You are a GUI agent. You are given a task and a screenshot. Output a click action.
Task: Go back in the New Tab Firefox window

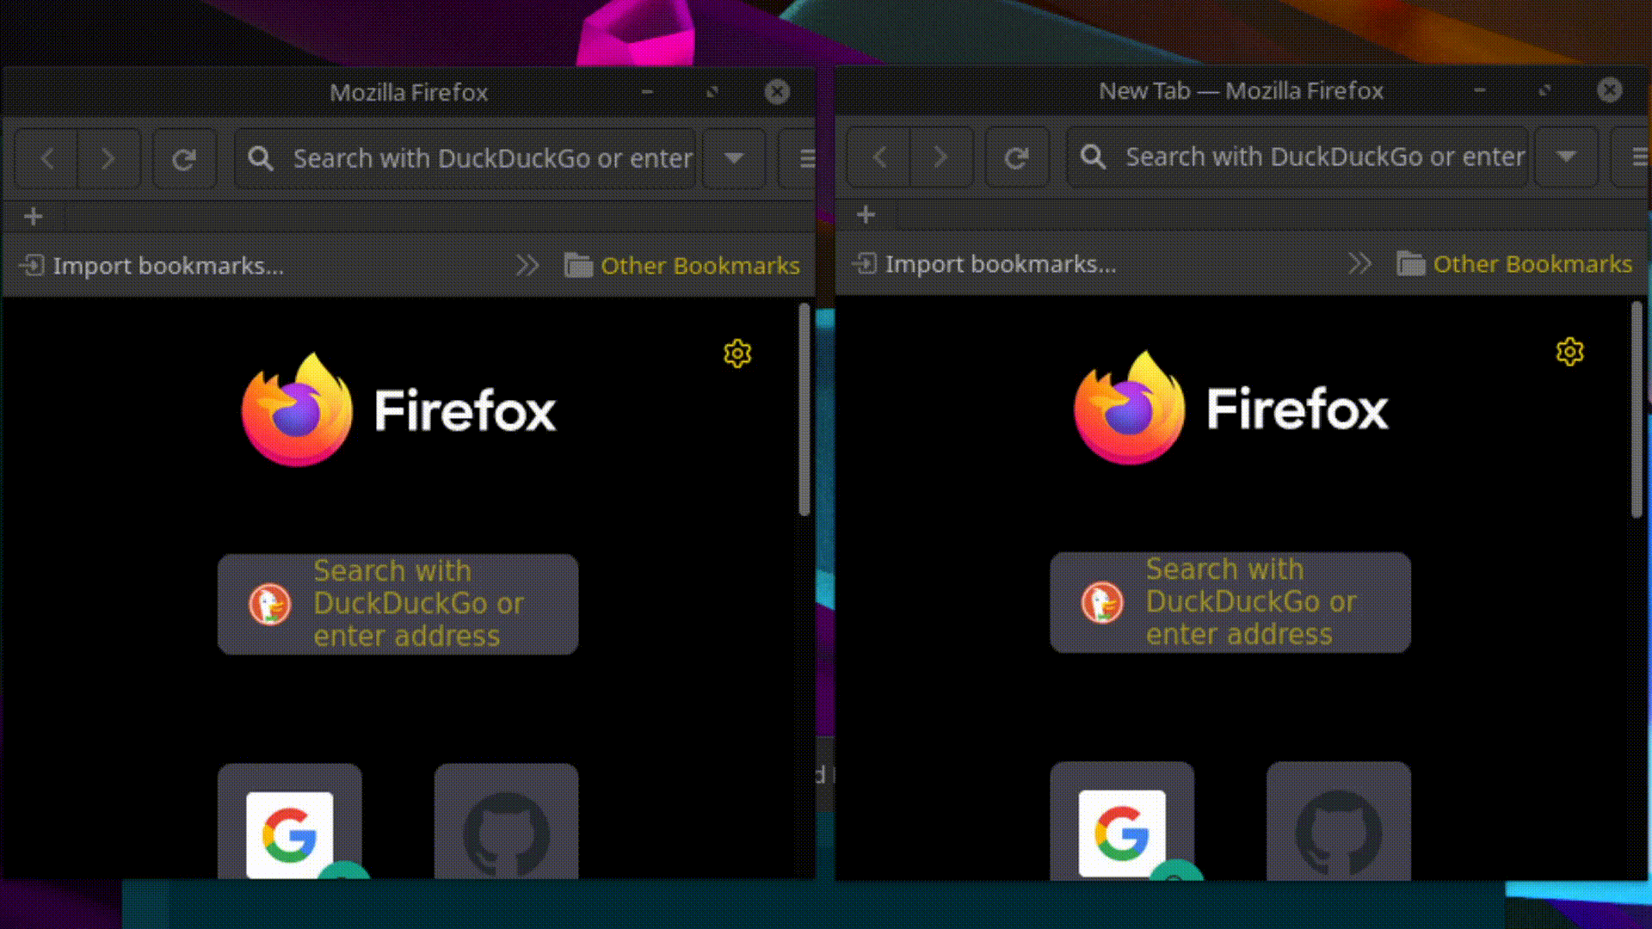(x=878, y=157)
